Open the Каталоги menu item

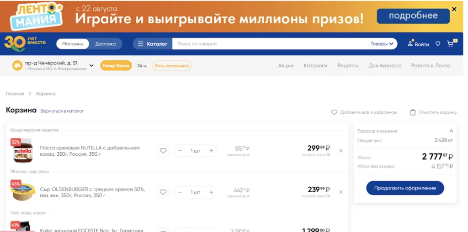tap(315, 66)
